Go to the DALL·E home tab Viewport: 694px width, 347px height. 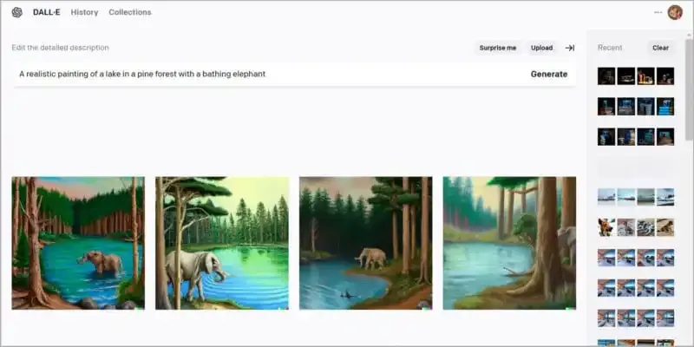pos(47,12)
